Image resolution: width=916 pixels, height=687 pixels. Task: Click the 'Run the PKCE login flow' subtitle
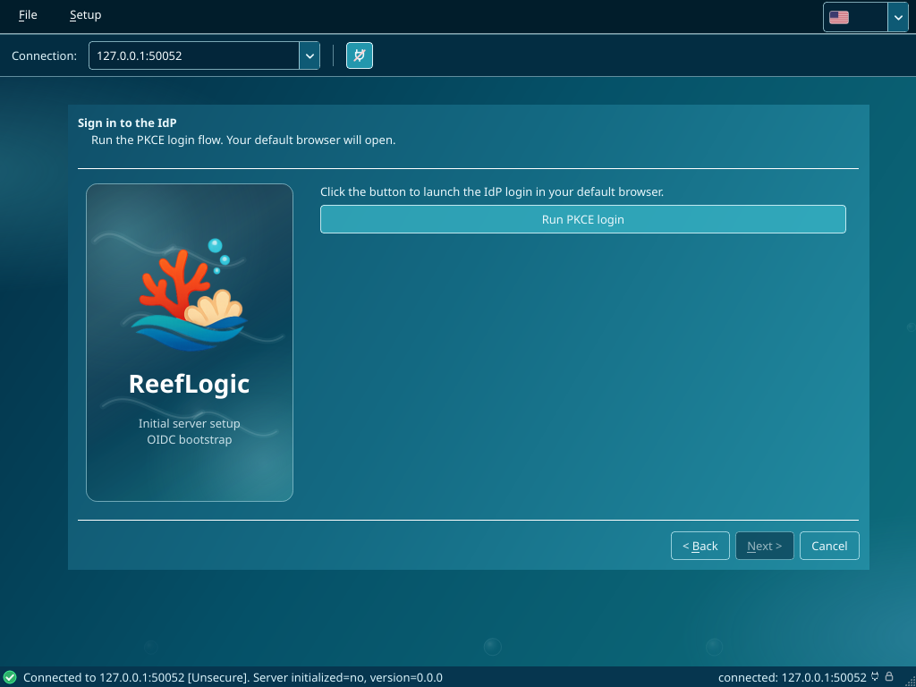click(x=243, y=140)
